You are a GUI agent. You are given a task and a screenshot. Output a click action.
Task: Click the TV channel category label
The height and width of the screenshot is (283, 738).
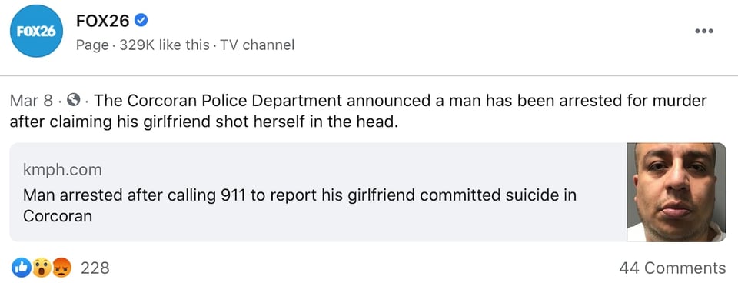(x=258, y=45)
